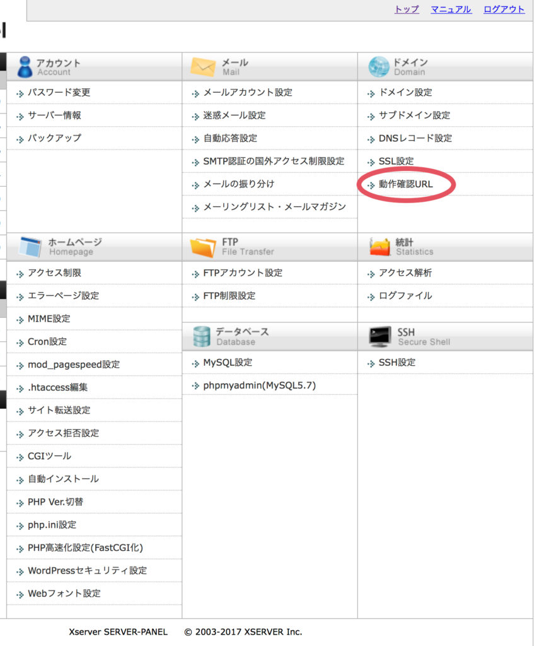
Task: Open the マニュアル link at top
Action: [x=451, y=9]
